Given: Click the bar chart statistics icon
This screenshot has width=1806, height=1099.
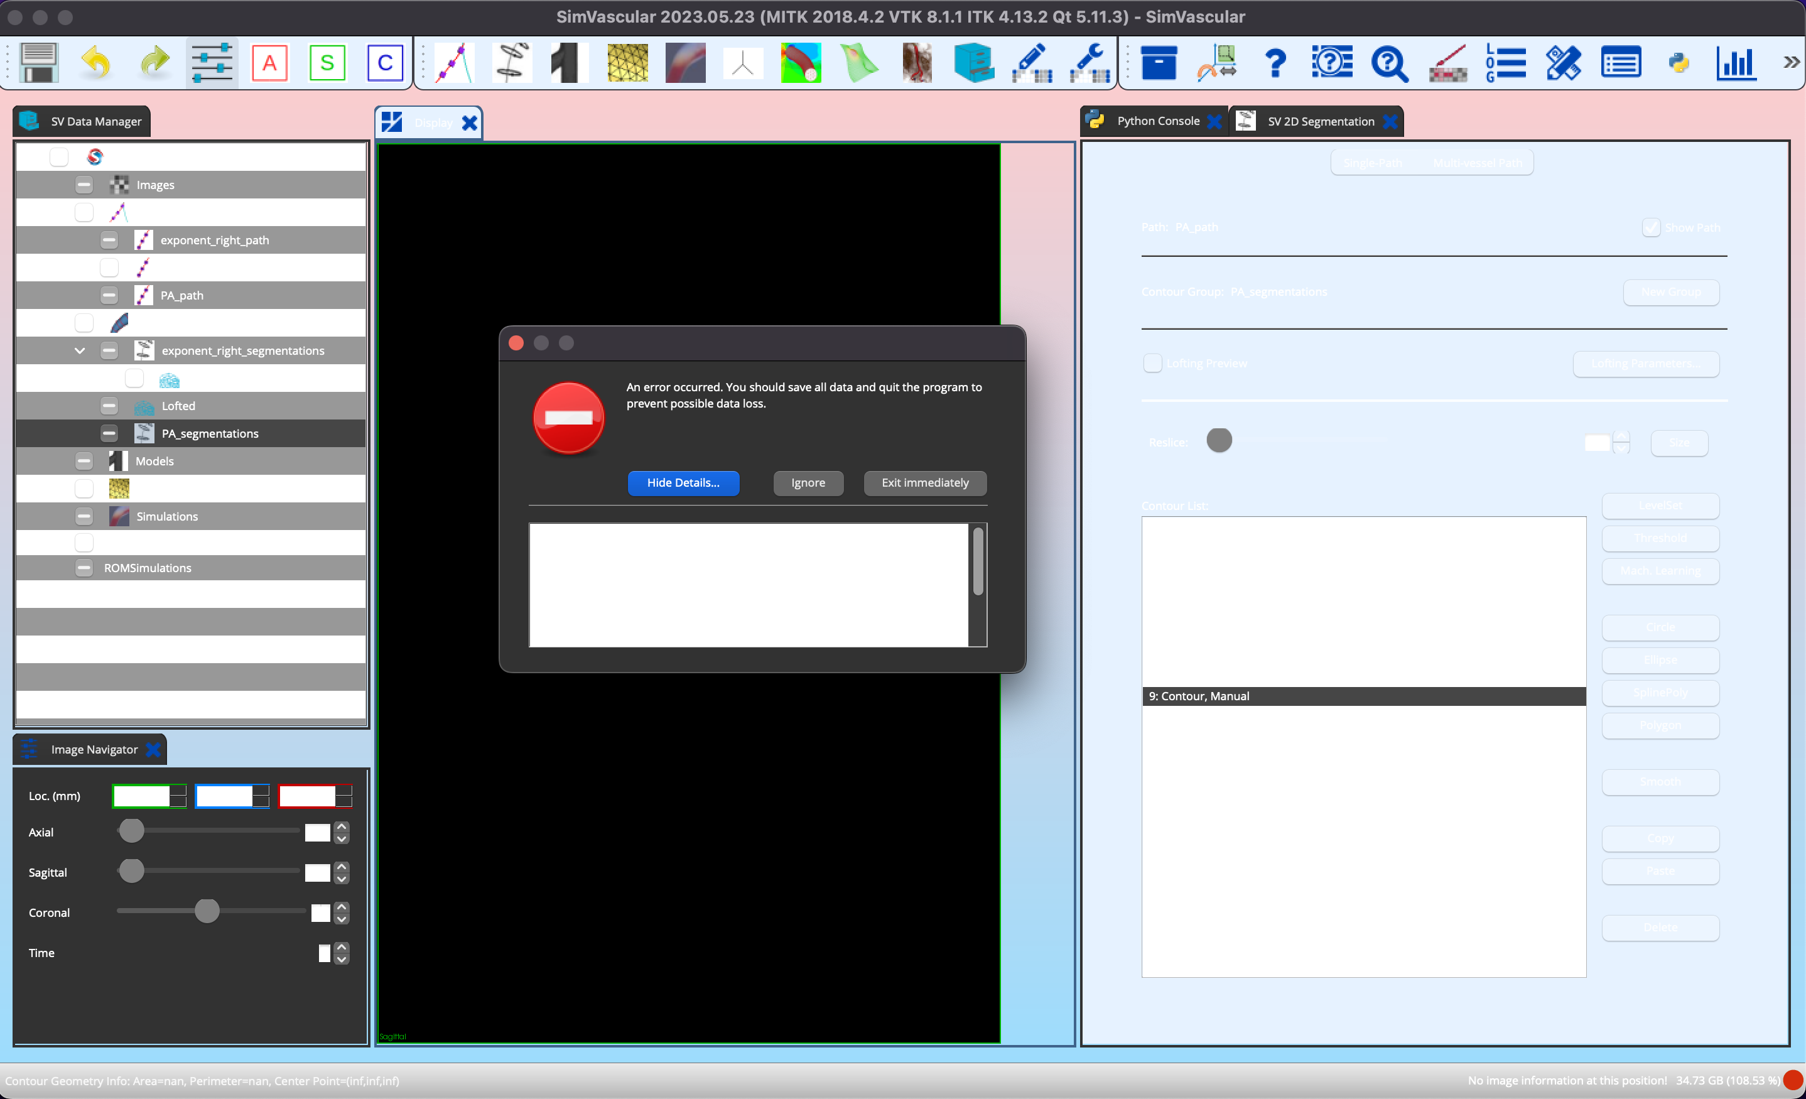Looking at the screenshot, I should tap(1736, 62).
